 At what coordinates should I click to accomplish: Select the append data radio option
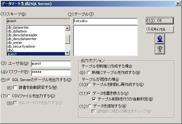[90, 106]
